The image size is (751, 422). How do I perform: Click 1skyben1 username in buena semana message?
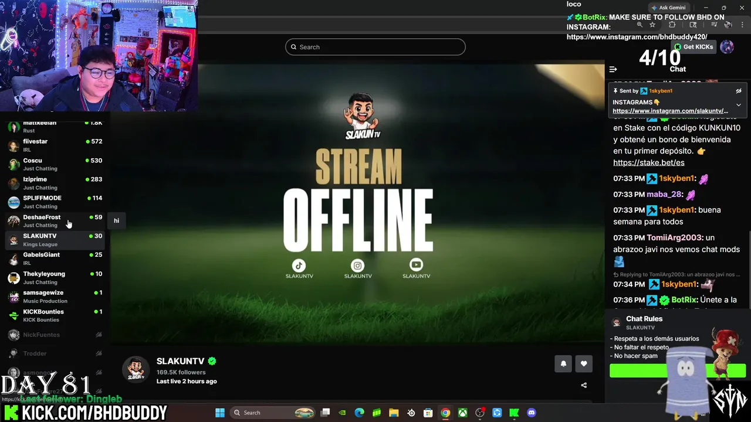point(676,210)
